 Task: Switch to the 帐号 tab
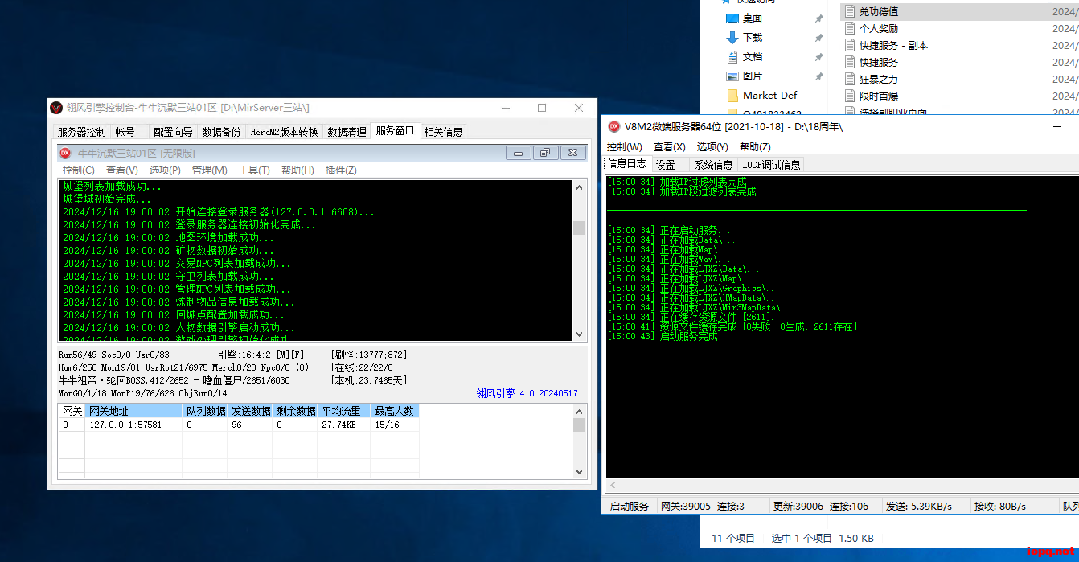[x=125, y=132]
